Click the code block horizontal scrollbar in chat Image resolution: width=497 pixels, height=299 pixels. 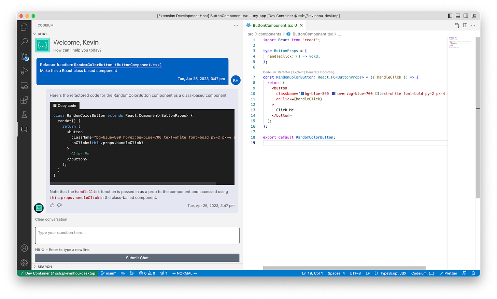coord(133,183)
